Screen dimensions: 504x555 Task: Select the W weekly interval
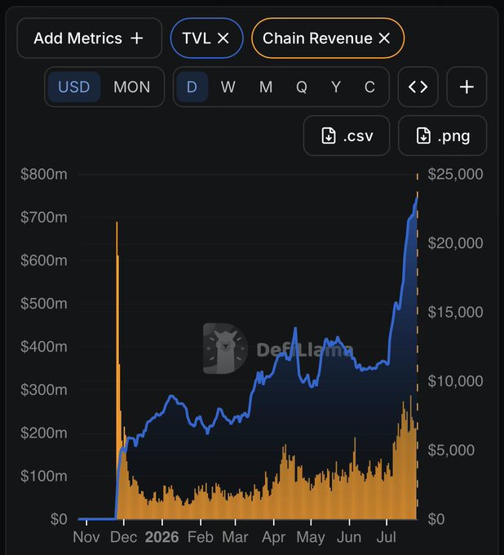tap(228, 87)
